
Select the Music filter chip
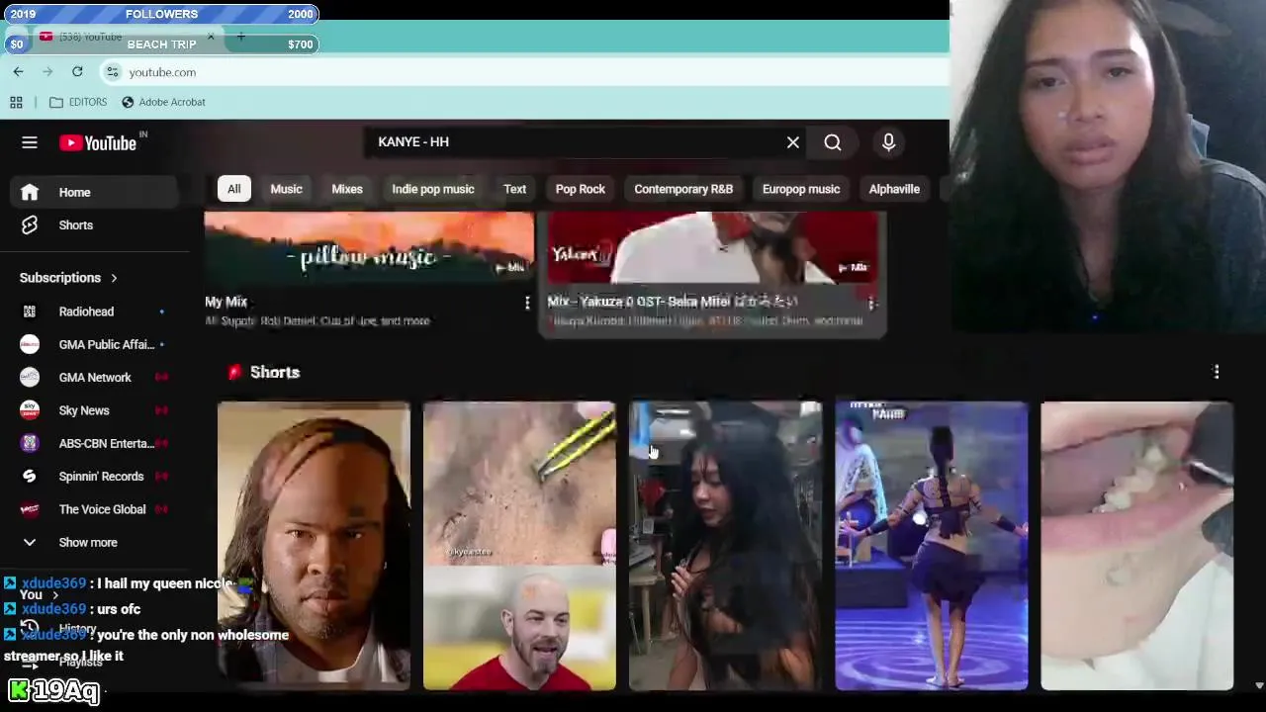point(286,189)
